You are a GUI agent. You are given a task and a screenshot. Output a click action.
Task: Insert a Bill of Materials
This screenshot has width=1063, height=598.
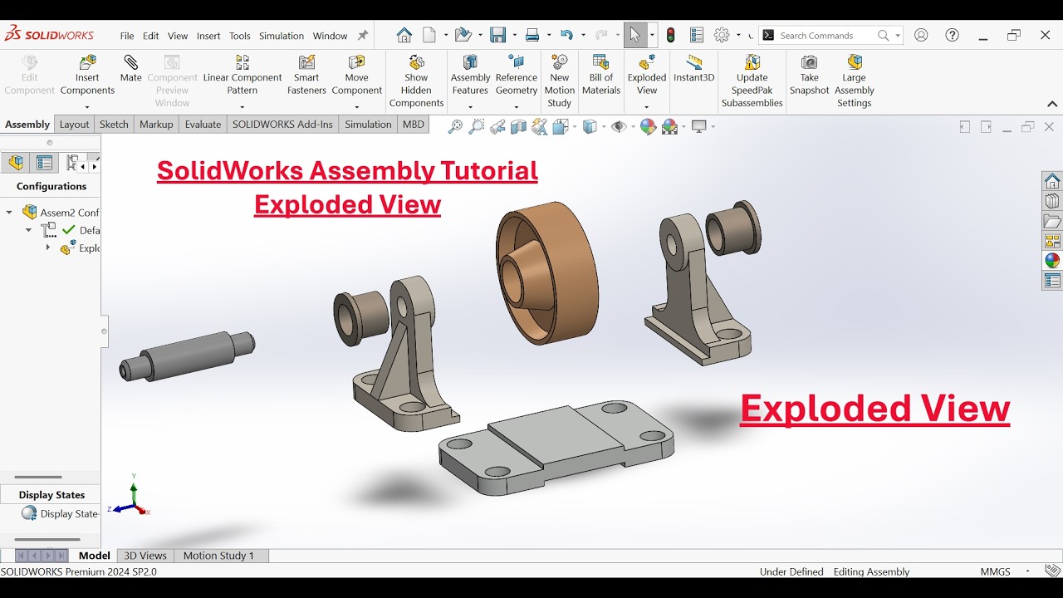[601, 76]
